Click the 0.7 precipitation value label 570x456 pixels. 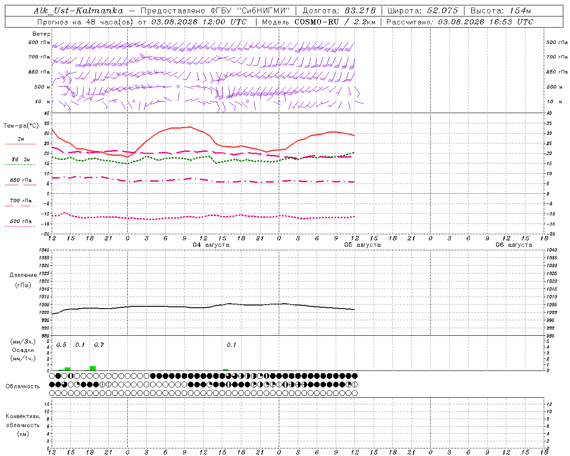pyautogui.click(x=99, y=345)
